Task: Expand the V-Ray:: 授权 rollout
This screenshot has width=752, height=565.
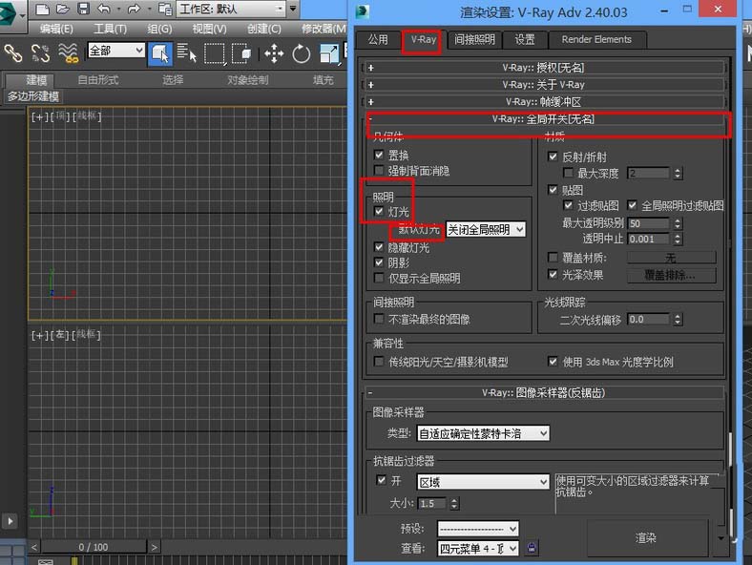Action: pos(543,68)
